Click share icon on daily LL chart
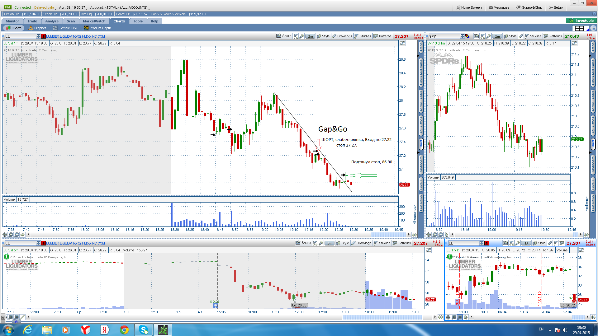Image resolution: width=598 pixels, height=336 pixels. [x=505, y=243]
